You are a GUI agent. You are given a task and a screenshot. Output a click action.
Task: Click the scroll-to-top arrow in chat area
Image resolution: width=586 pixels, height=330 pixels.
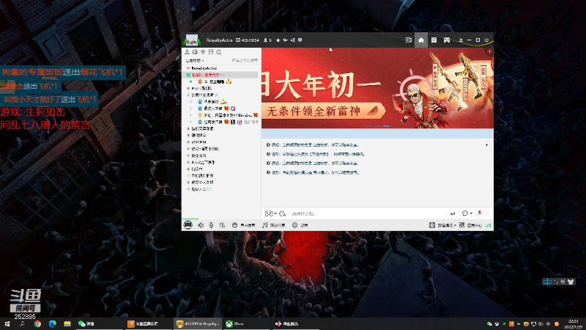(x=486, y=145)
